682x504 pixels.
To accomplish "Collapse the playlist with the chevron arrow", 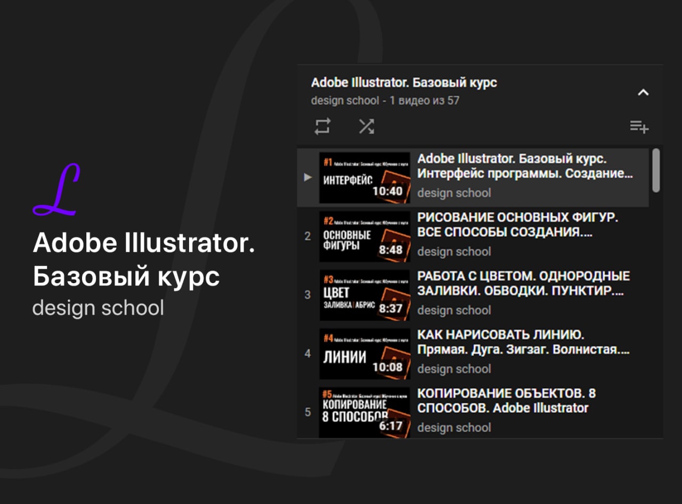I will click(x=643, y=92).
